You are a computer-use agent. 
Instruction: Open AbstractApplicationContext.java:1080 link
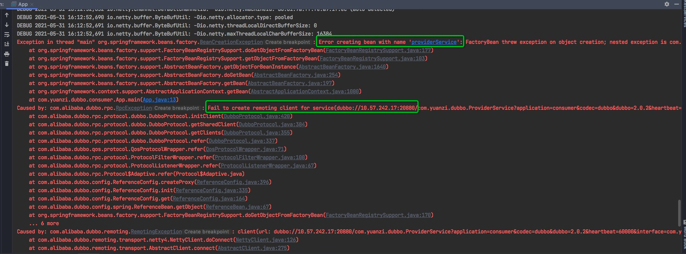click(305, 91)
